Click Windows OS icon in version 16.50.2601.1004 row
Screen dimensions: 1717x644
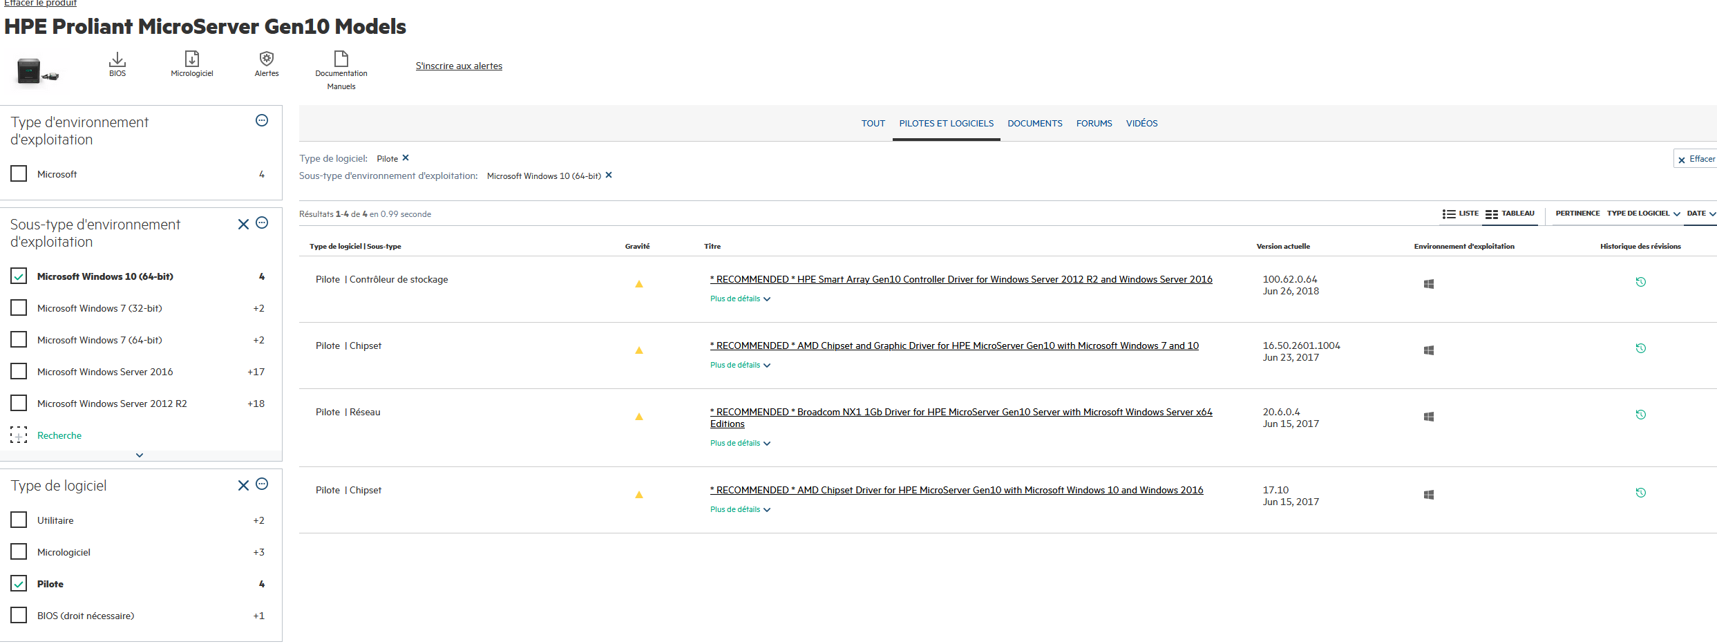[1429, 350]
